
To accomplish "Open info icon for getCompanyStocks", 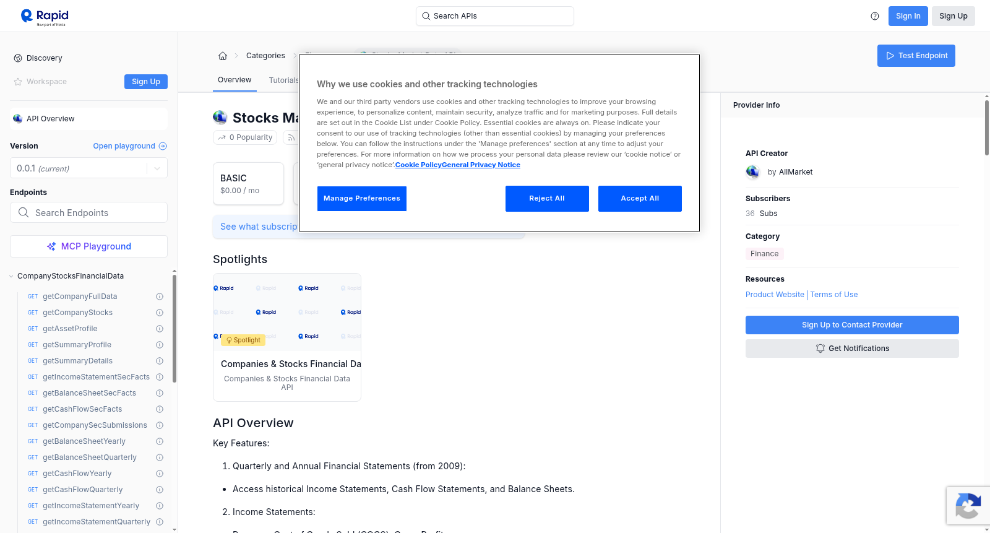I will point(160,313).
